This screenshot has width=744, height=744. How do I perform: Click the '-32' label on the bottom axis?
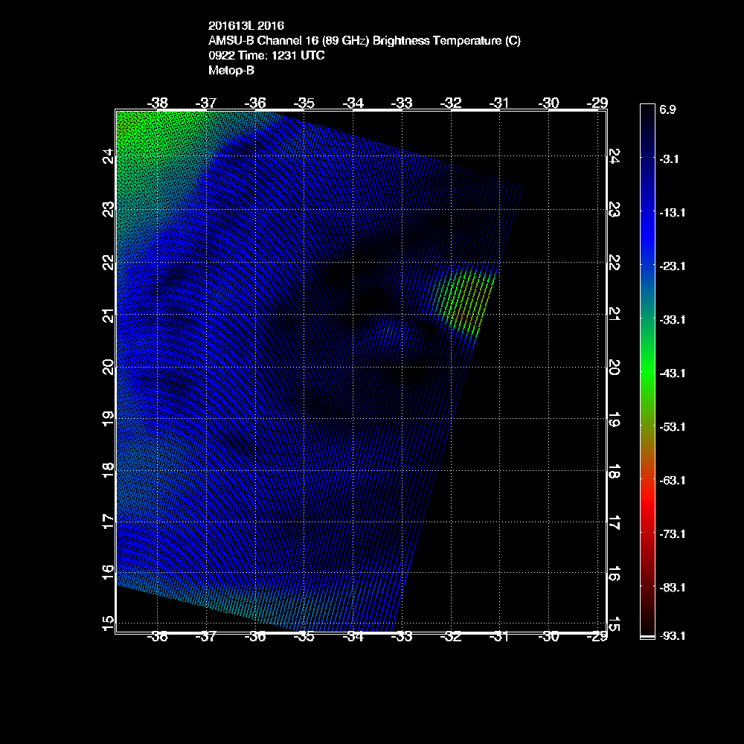pyautogui.click(x=451, y=637)
